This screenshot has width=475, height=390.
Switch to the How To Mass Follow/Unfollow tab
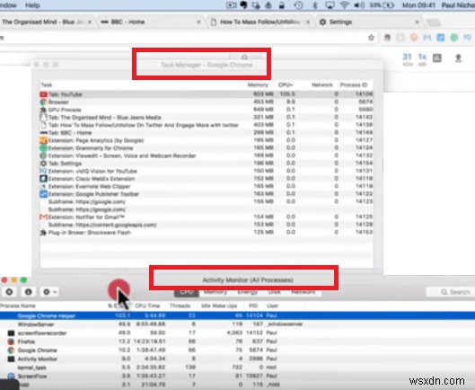coord(259,22)
